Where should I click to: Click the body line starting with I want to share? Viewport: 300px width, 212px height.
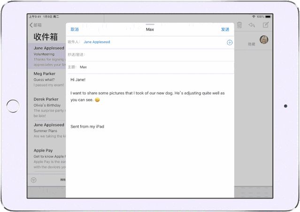click(x=147, y=93)
